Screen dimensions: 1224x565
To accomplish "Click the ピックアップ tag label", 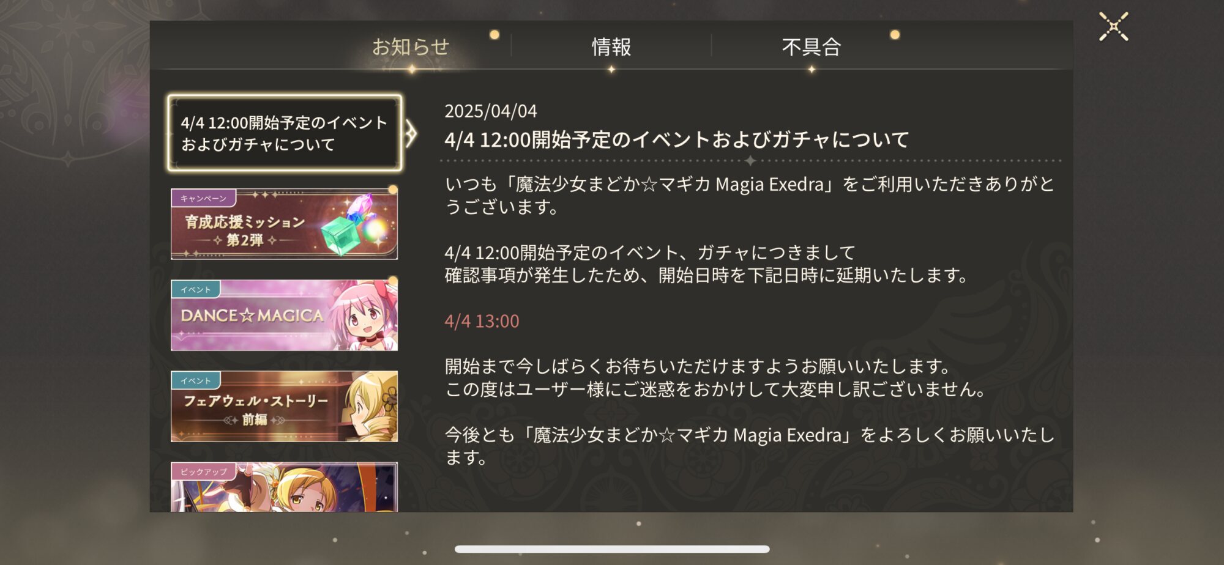I will pyautogui.click(x=203, y=471).
